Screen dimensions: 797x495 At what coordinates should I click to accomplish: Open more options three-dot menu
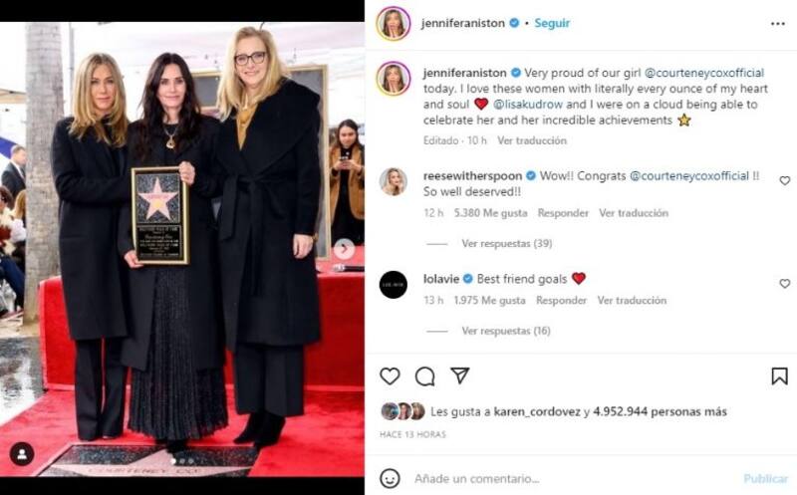point(778,23)
